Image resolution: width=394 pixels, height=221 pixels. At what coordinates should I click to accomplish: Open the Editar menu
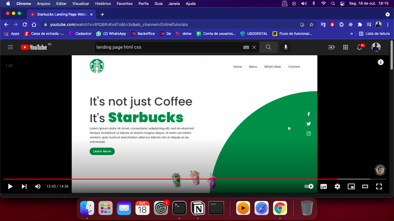[x=61, y=4]
